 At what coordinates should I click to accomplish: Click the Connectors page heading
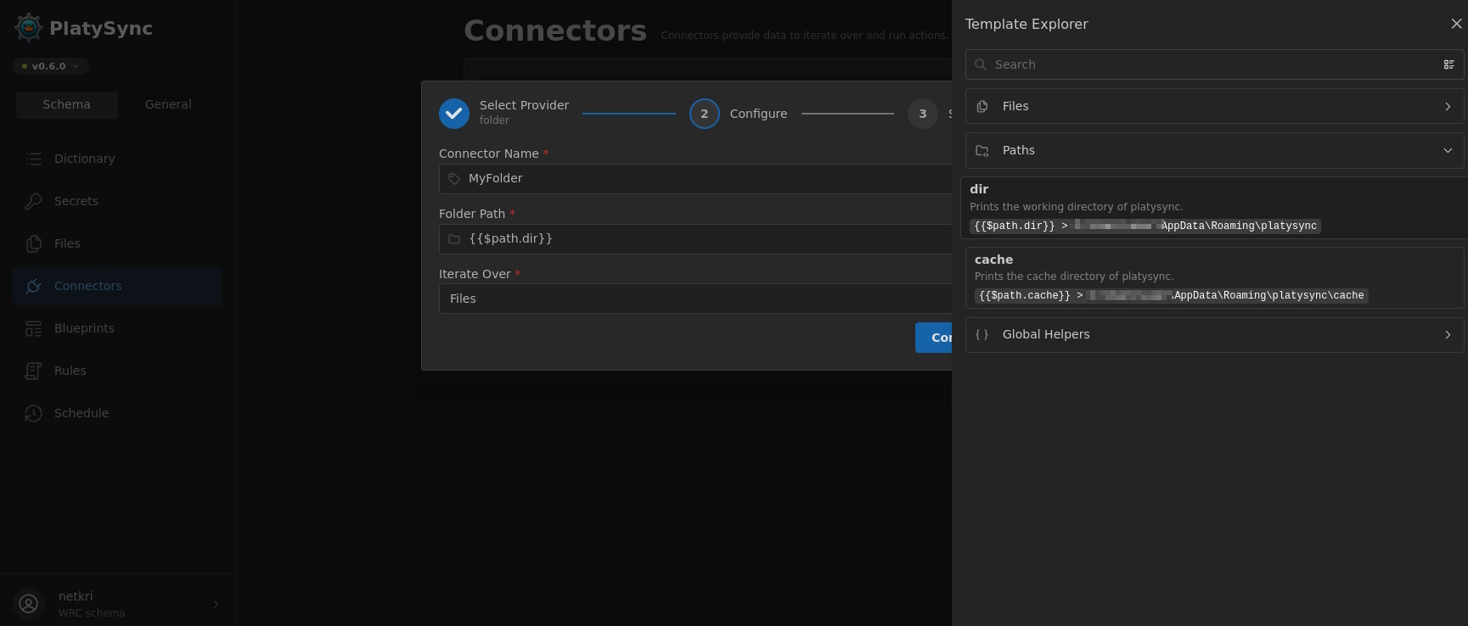point(555,31)
